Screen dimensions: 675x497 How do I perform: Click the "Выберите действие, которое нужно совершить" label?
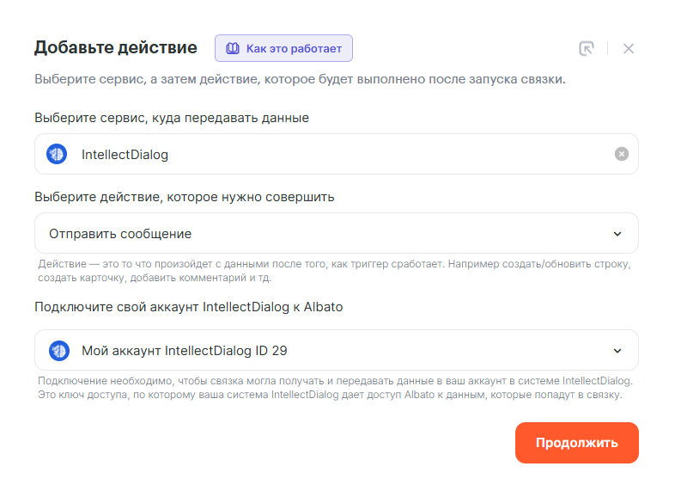185,197
